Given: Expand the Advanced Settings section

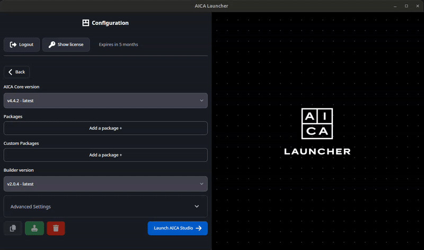Looking at the screenshot, I should tap(105, 206).
